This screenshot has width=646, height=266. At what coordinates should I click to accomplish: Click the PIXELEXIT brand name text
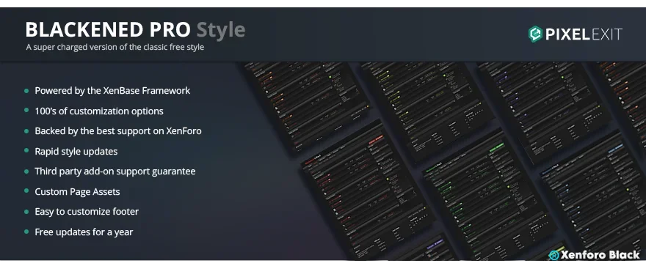tap(584, 34)
